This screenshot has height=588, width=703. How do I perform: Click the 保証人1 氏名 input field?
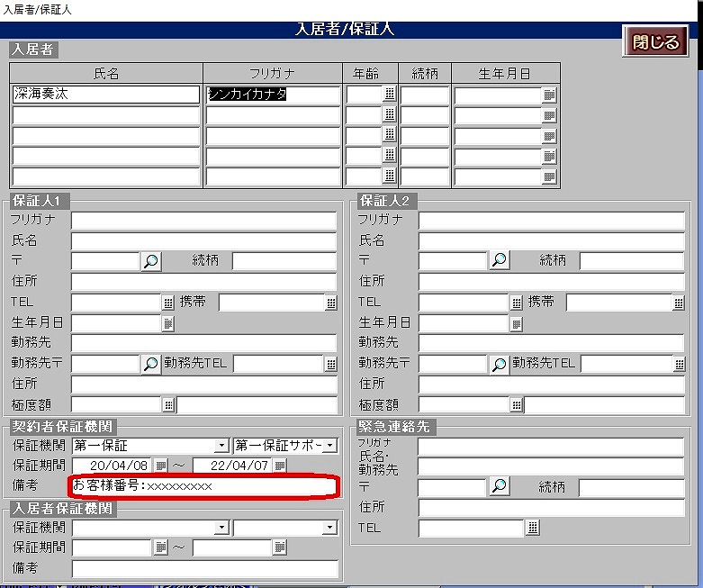pos(203,240)
